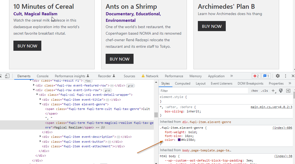Open Performance insights tab
This screenshot has height=164, width=295.
[x=72, y=76]
